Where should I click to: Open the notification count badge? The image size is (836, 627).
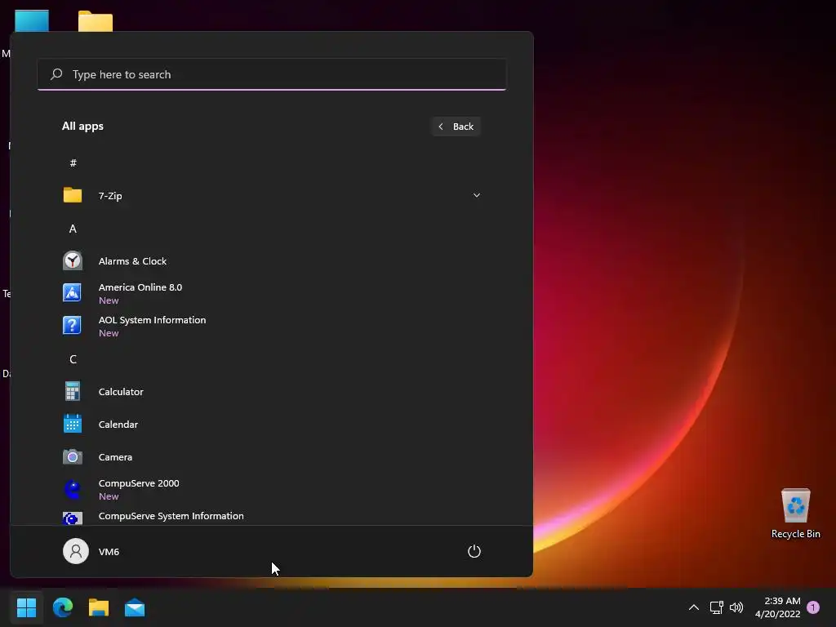(x=813, y=607)
